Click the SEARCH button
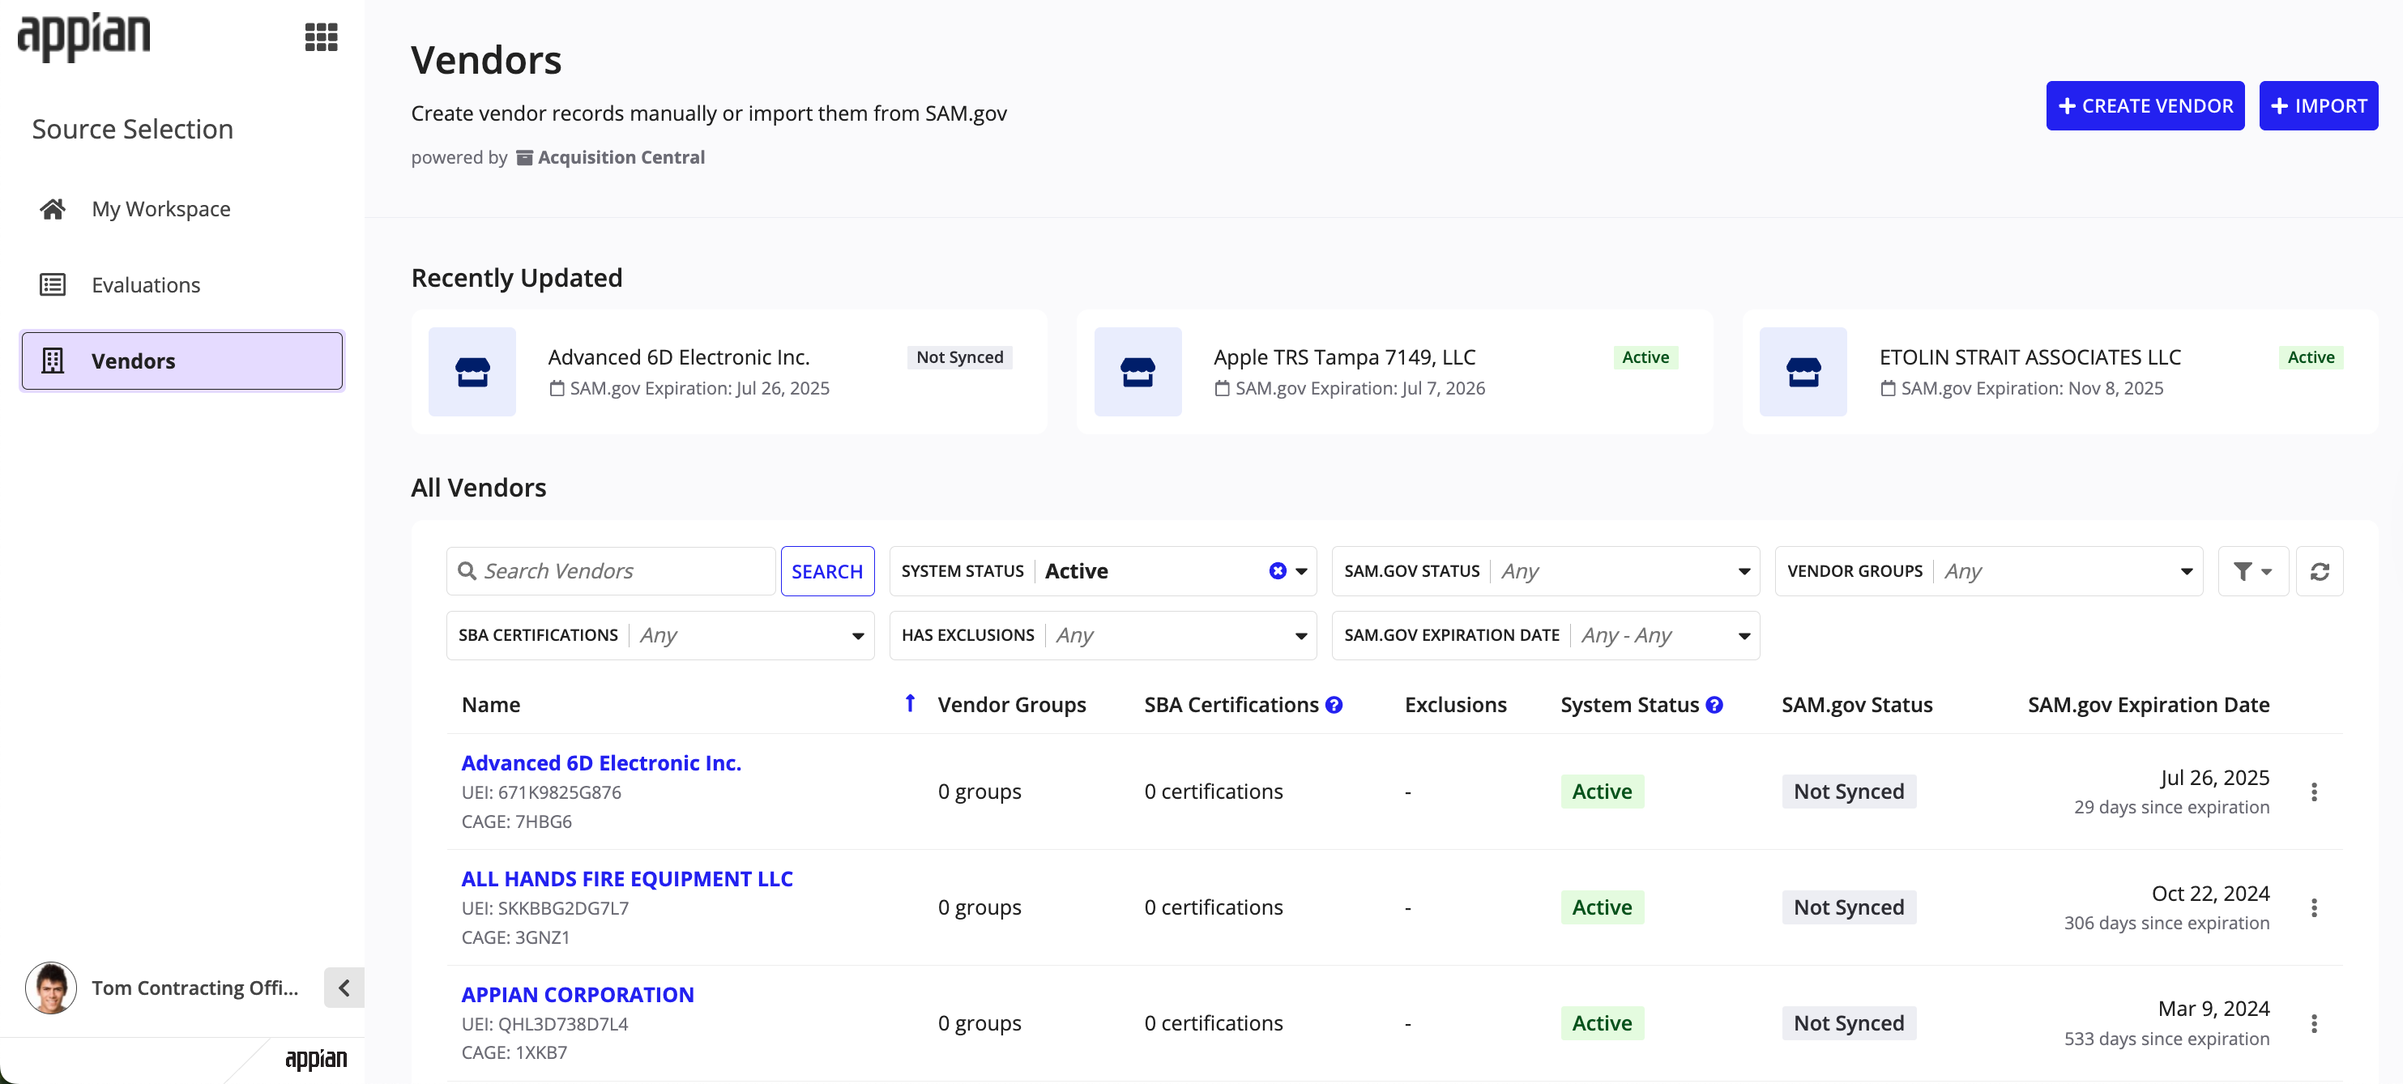Viewport: 2403px width, 1084px height. tap(827, 571)
